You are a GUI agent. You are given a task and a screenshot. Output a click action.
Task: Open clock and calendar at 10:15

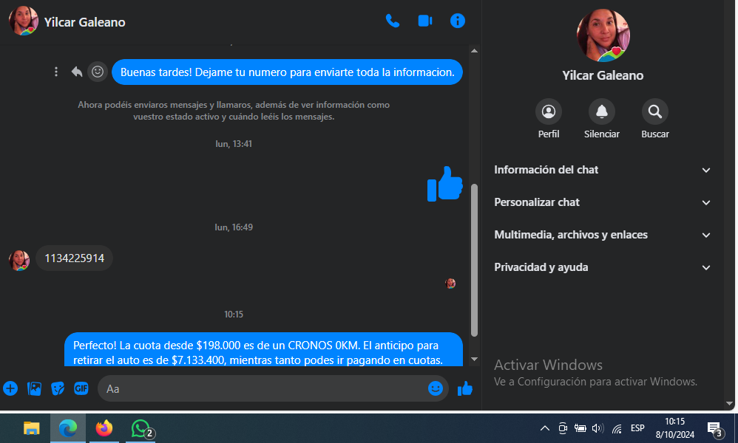point(675,428)
